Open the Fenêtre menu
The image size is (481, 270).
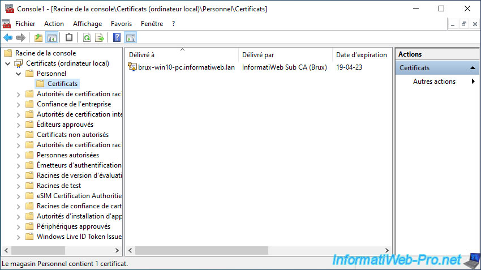tap(152, 24)
